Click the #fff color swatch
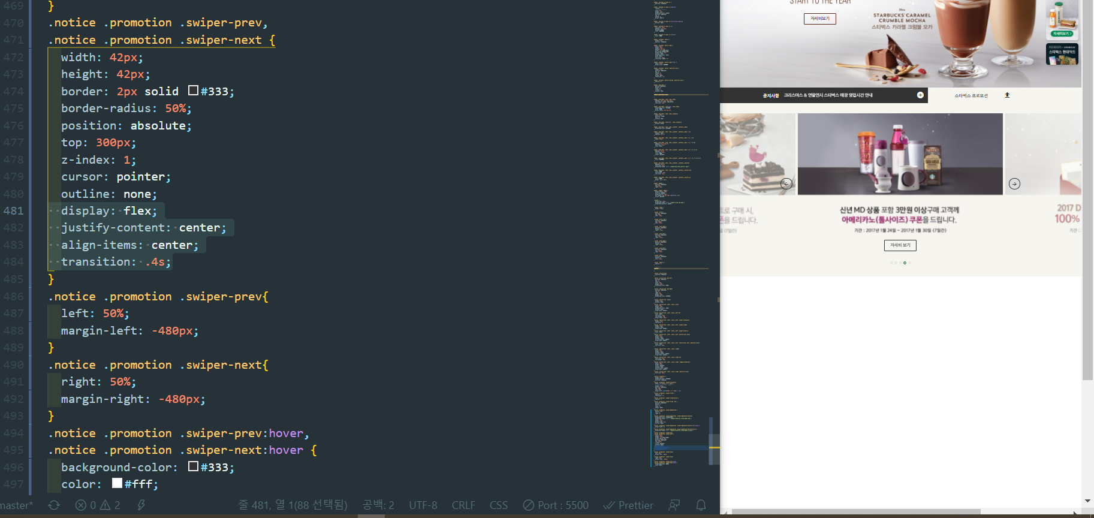 tap(117, 483)
